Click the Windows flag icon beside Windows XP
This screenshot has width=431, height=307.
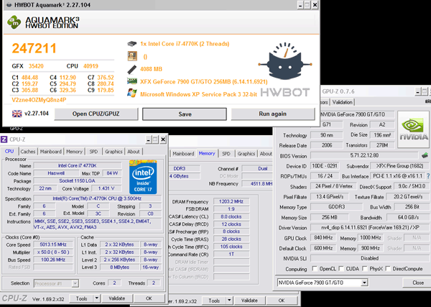132,93
